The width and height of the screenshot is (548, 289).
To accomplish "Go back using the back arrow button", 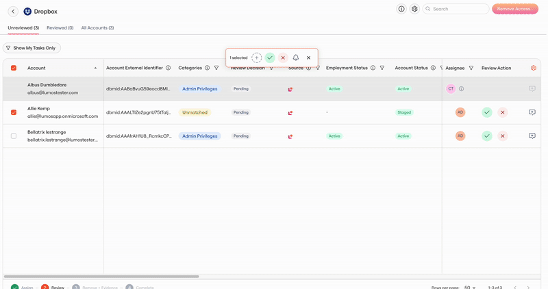I will point(13,11).
